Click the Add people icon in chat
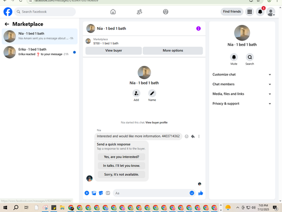282x212 pixels. (x=136, y=94)
